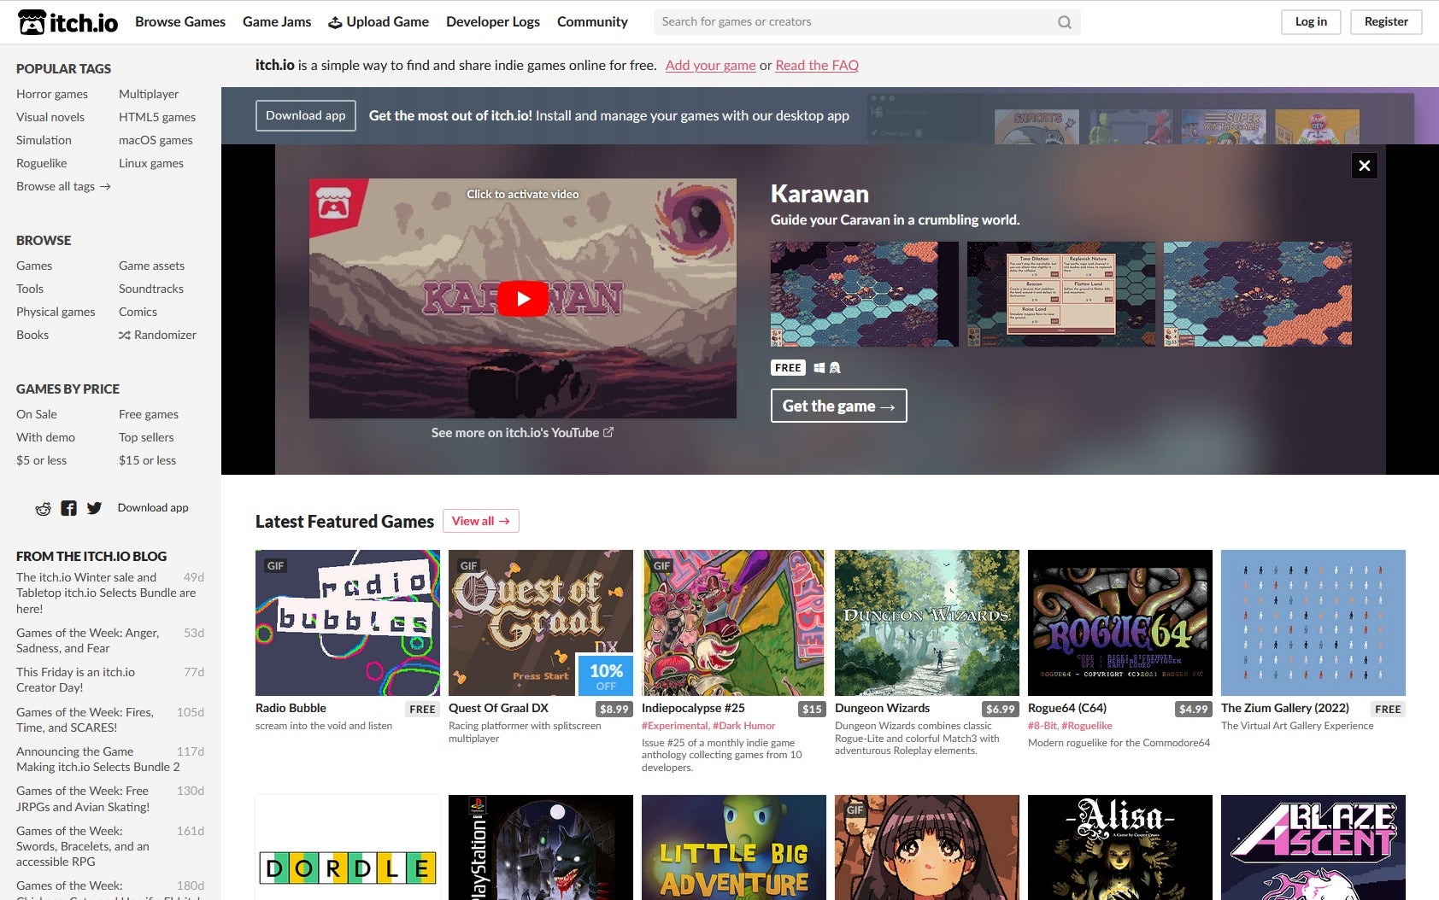This screenshot has width=1439, height=900.
Task: Play the Karawan YouTube video
Action: point(522,299)
